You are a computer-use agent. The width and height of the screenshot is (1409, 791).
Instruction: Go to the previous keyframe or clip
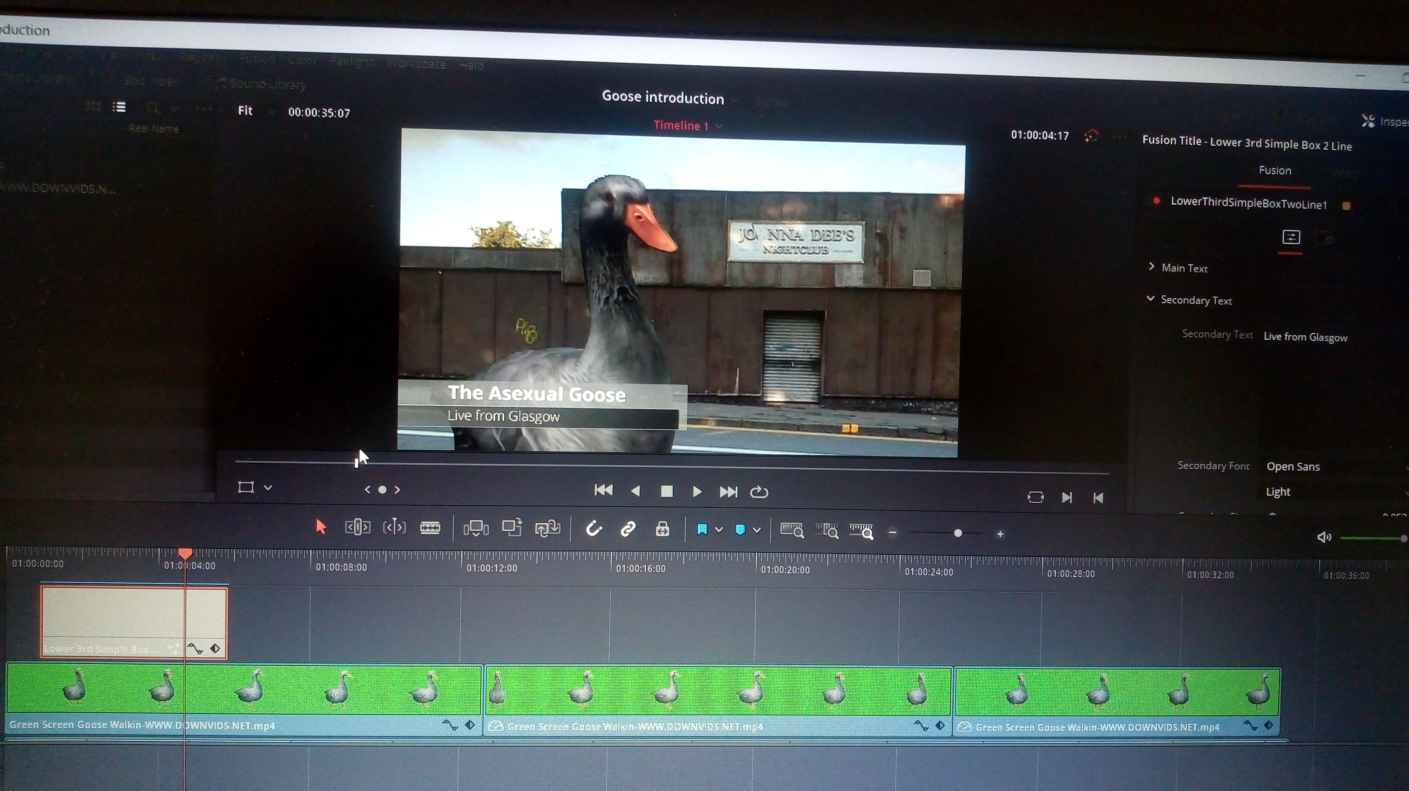tap(367, 489)
